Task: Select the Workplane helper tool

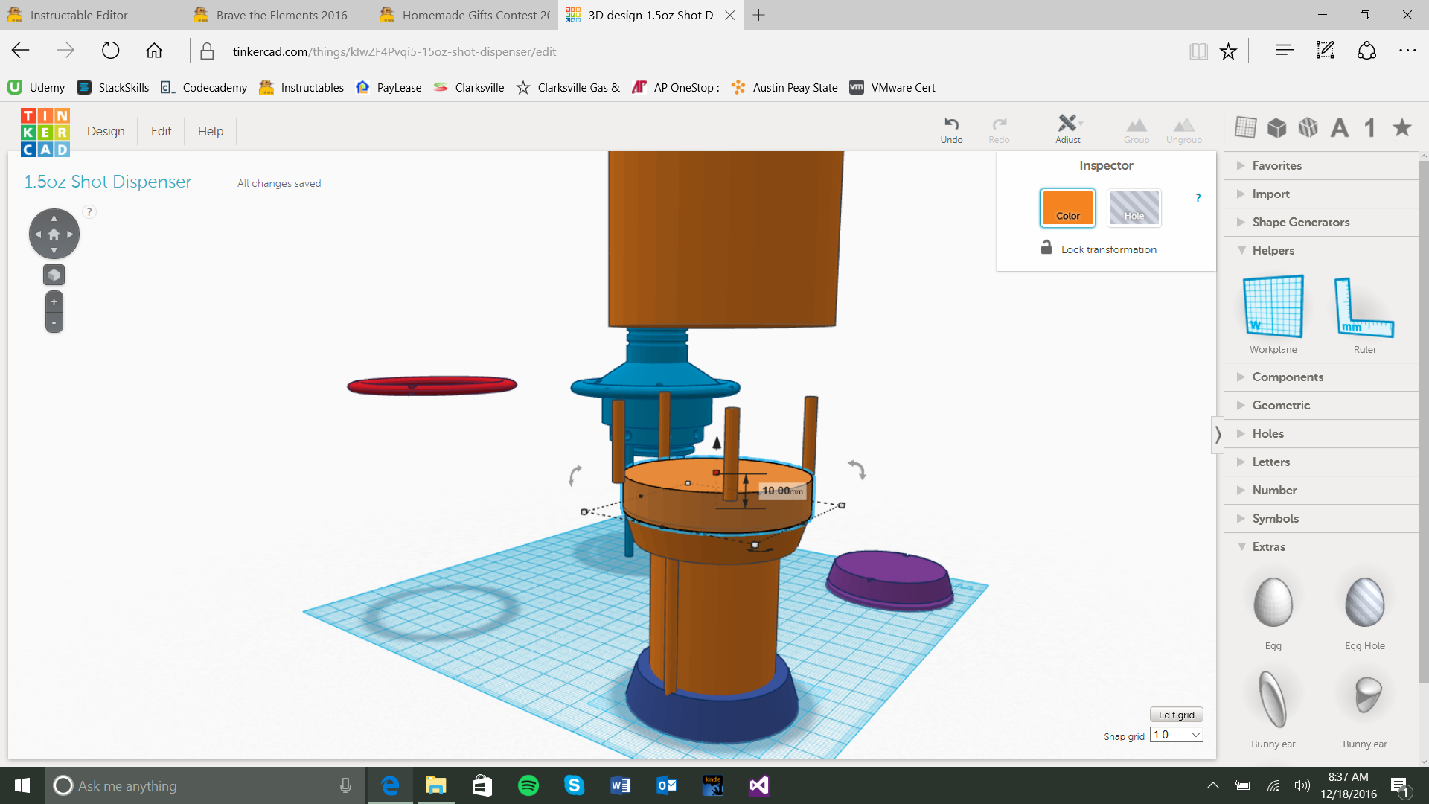Action: 1273,307
